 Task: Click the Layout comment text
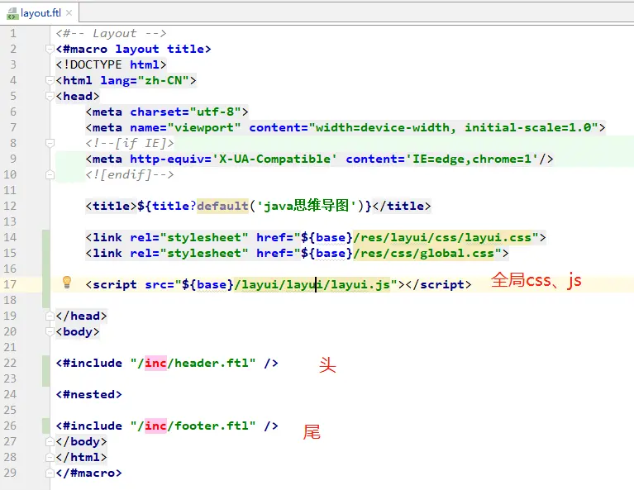(x=112, y=33)
